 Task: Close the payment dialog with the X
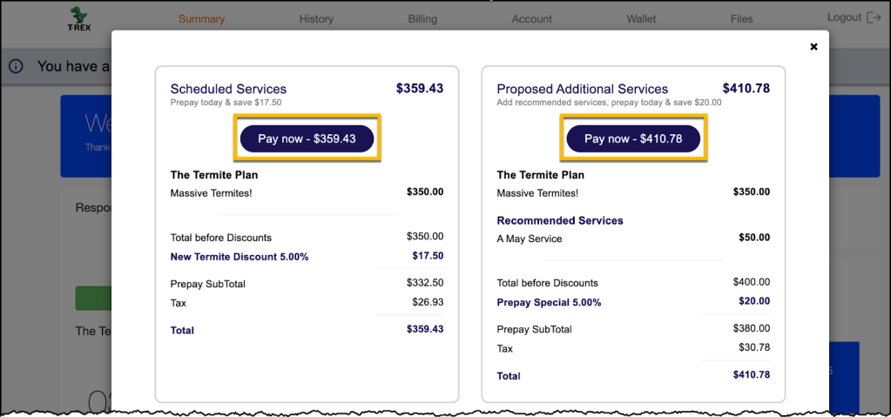[813, 47]
